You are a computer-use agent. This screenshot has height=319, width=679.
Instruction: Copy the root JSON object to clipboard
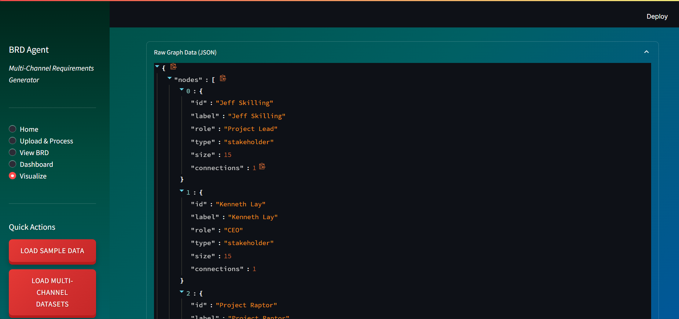coord(173,67)
